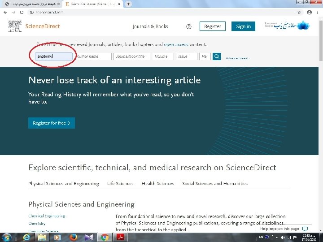Viewport: 323px width, 242px height.
Task: Bookmark page with the star icon
Action: pos(299,13)
